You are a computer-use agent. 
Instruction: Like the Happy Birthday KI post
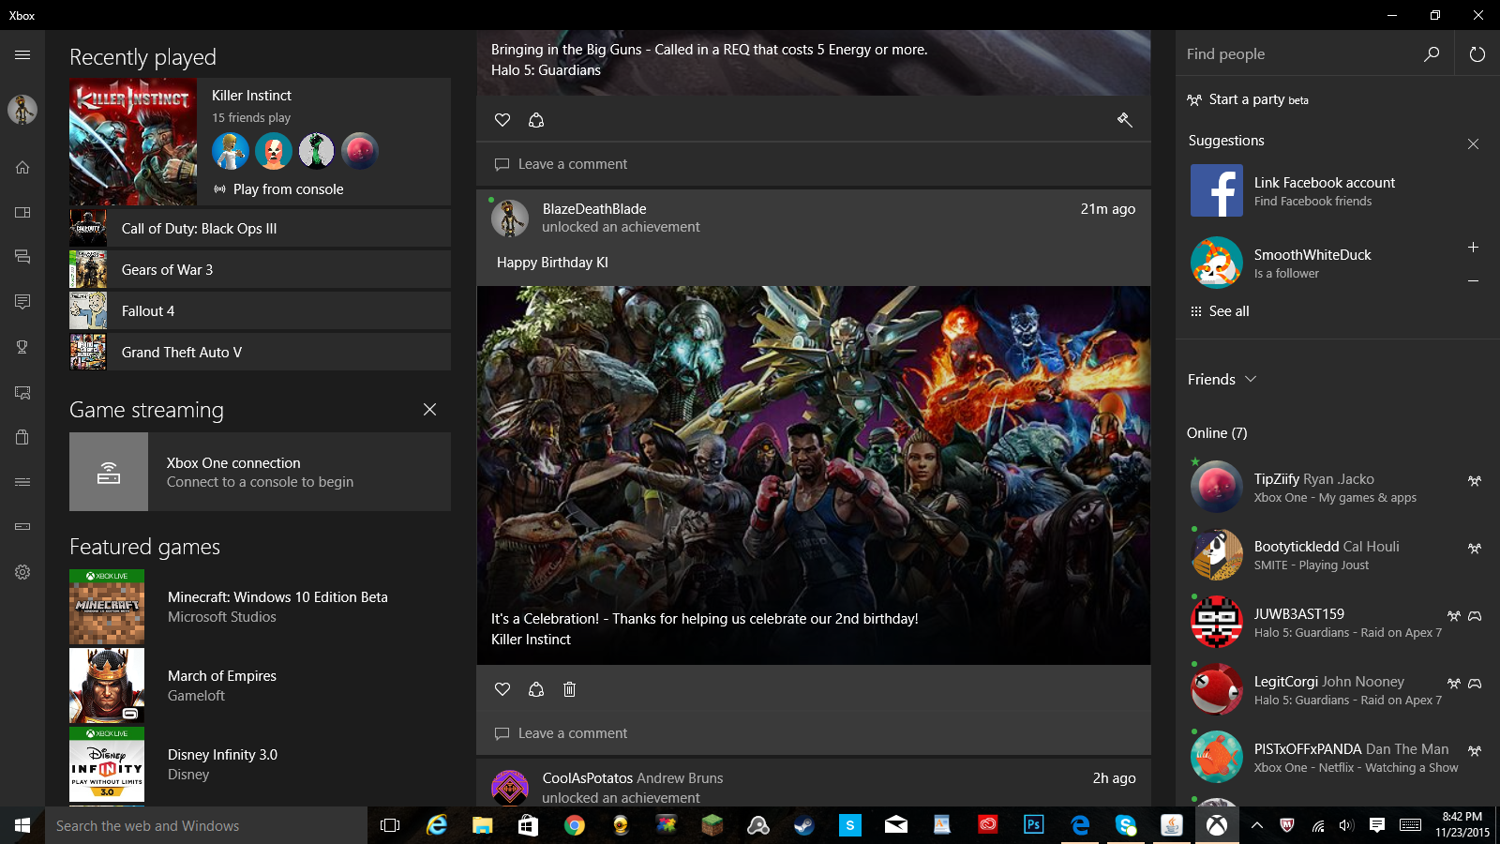pos(502,689)
